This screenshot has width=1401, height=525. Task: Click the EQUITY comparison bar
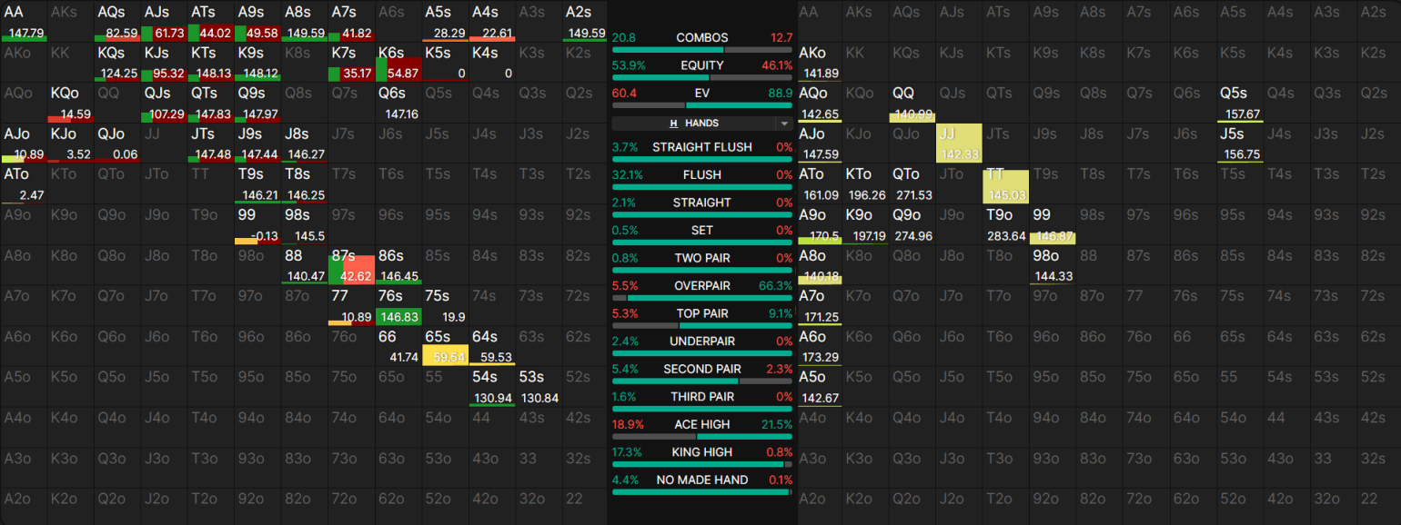click(701, 77)
